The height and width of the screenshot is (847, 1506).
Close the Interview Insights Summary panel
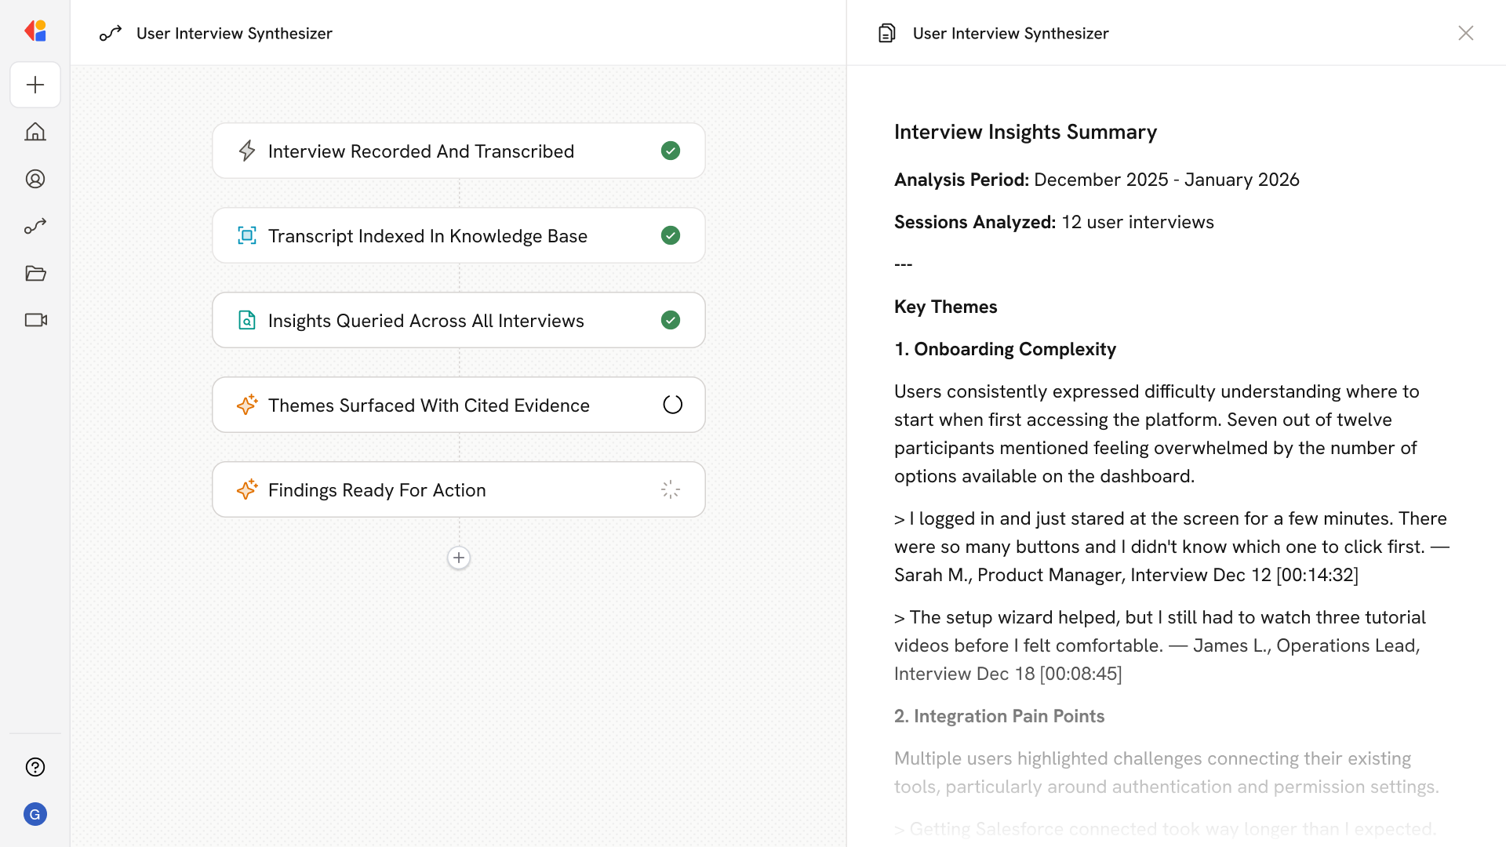tap(1466, 33)
